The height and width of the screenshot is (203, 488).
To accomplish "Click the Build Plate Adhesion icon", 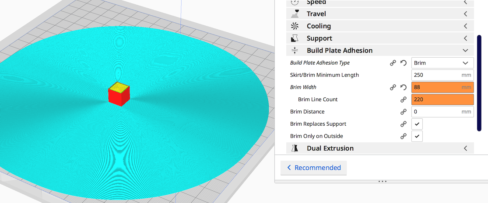I will pos(295,50).
